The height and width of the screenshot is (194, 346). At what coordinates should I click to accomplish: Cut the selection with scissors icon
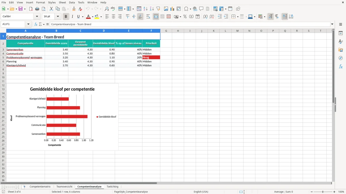pos(51,9)
